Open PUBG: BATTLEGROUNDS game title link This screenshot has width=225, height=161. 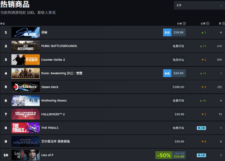click(x=59, y=46)
